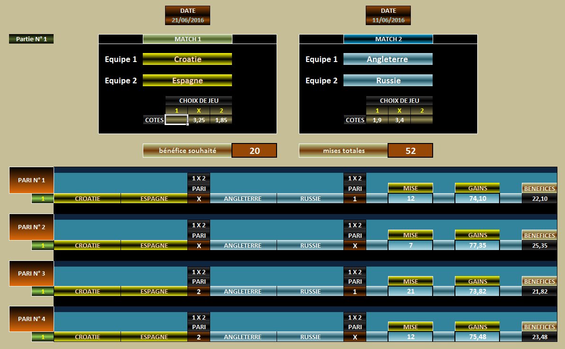Select the Angleterre team field in Match 2
Screen dimensions: 565x349
(x=388, y=59)
